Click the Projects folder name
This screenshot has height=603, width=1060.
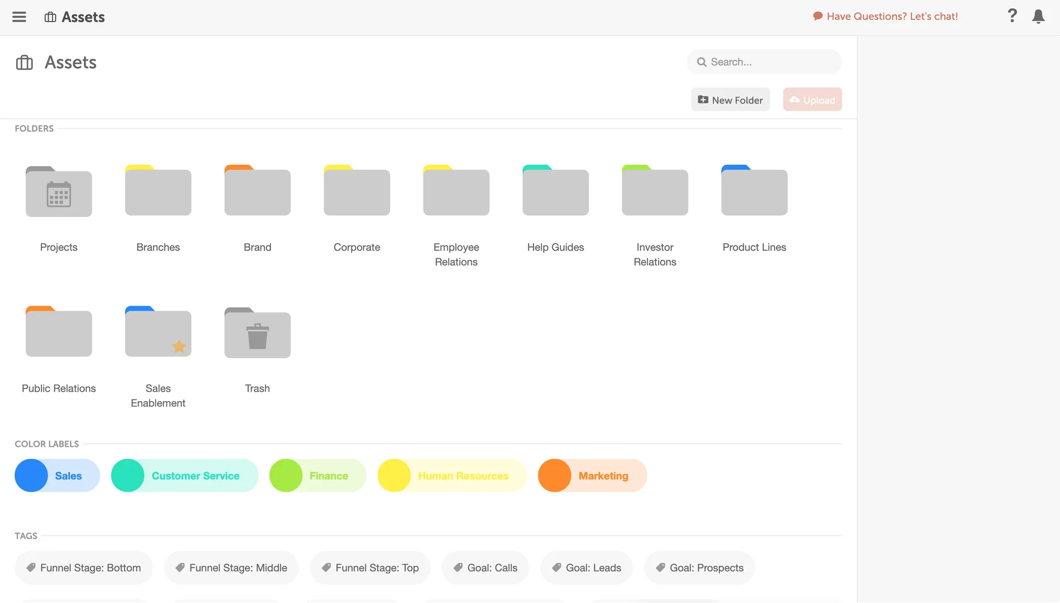[x=59, y=247]
